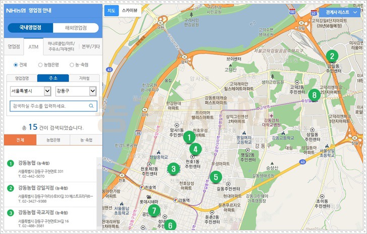The height and width of the screenshot is (234, 367).
Task: Click the 고덕역 station marker
Action: coord(258,108)
